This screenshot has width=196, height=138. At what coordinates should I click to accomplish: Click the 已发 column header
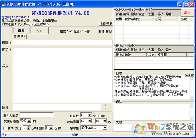click(x=184, y=19)
